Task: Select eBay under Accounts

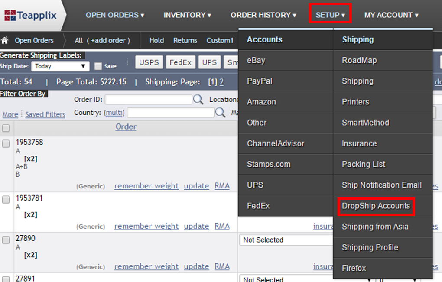Action: (x=286, y=61)
